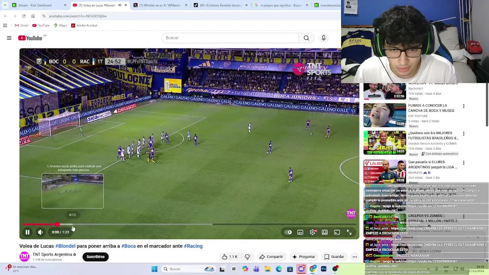Open the Windows Start menu
This screenshot has width=489, height=275.
[x=154, y=269]
